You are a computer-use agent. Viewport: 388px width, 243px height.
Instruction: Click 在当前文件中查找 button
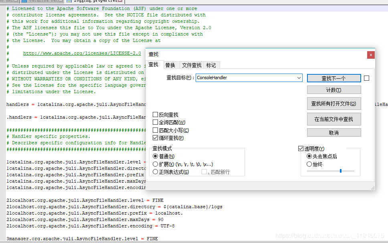(333, 119)
